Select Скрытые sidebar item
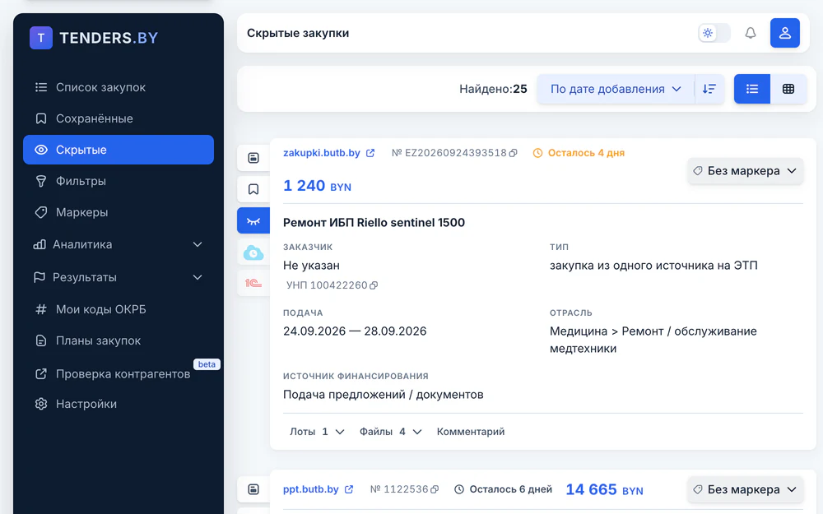The image size is (823, 514). pos(118,150)
